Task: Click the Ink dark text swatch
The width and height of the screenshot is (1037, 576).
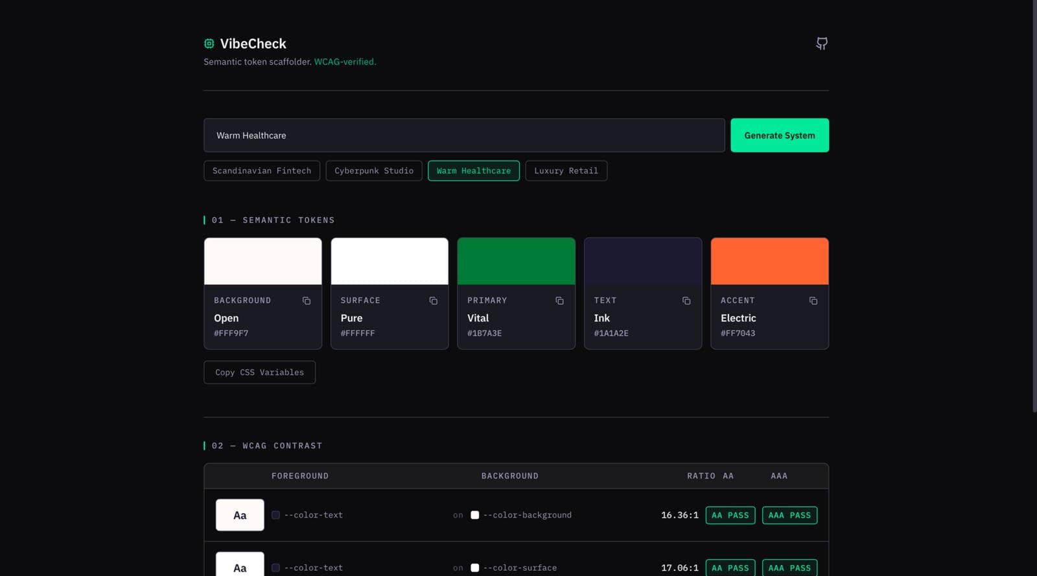Action: tap(643, 261)
